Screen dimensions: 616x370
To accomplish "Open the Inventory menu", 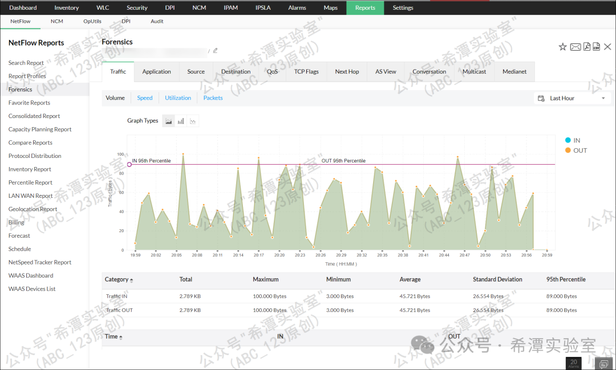I will [x=66, y=7].
